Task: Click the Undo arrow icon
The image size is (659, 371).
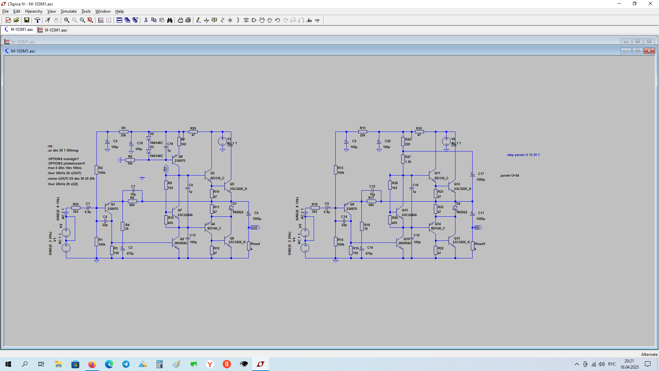Action: (x=277, y=20)
